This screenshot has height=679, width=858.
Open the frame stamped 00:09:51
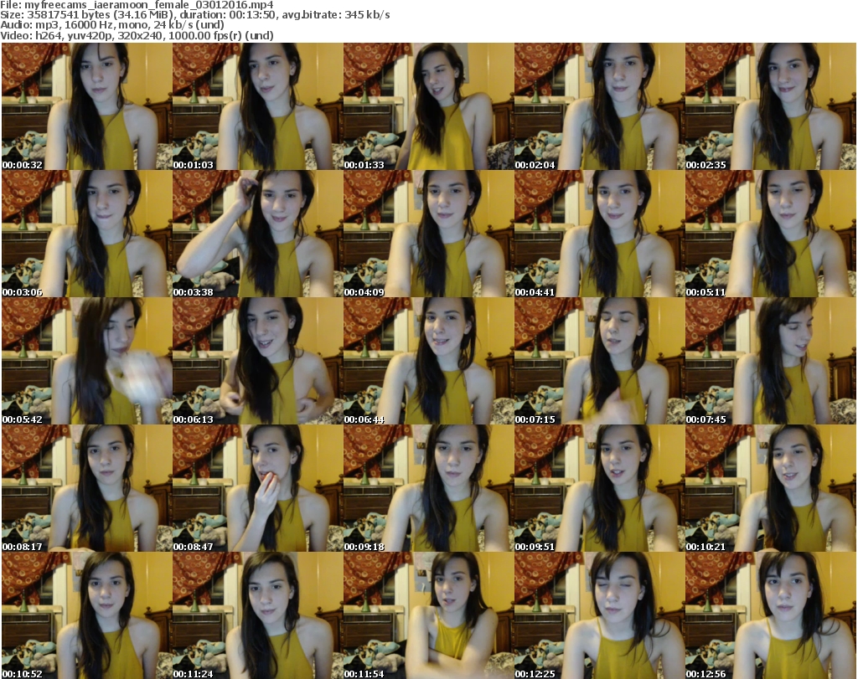point(599,488)
